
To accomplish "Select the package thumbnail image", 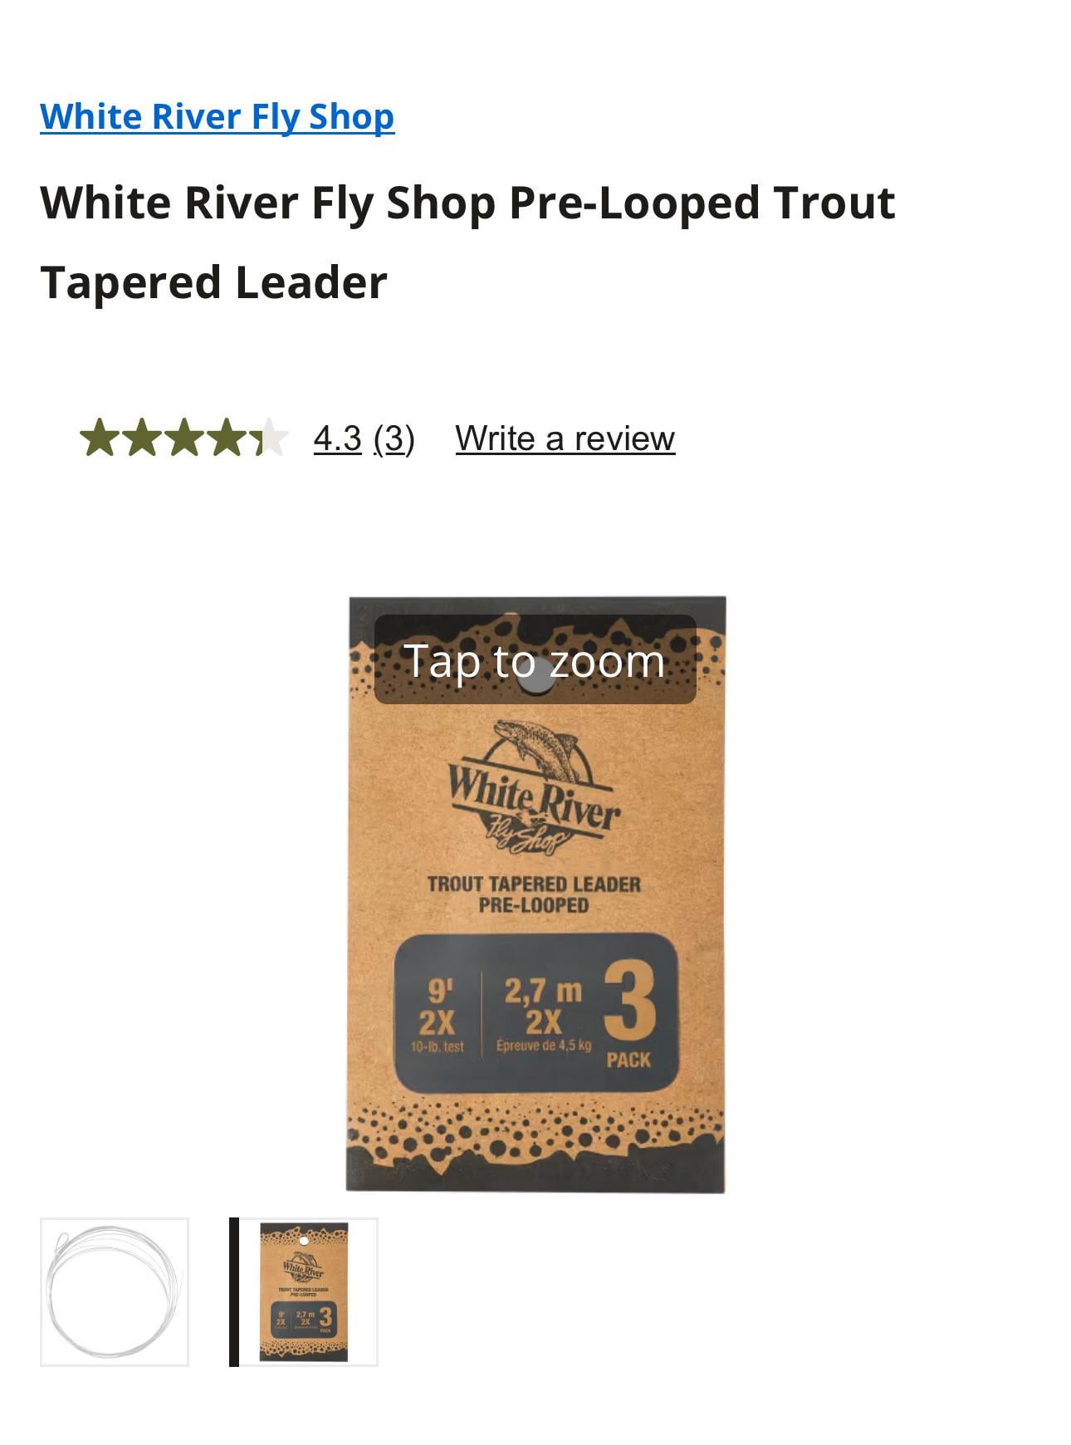I will coord(304,1292).
